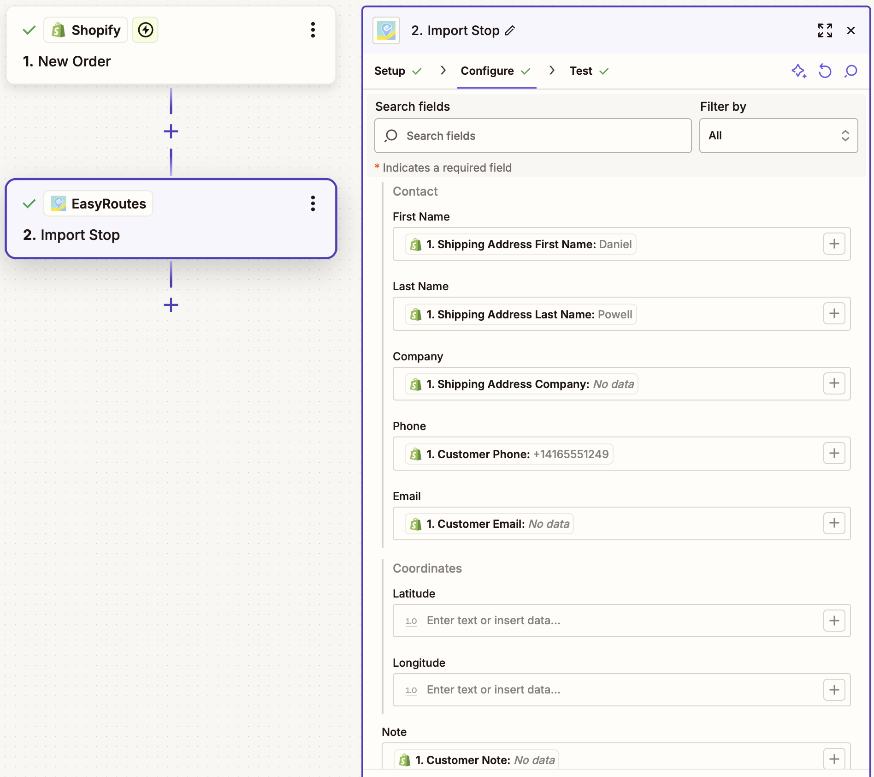Viewport: 874px width, 777px height.
Task: Click the search icon in panel header
Action: 850,71
